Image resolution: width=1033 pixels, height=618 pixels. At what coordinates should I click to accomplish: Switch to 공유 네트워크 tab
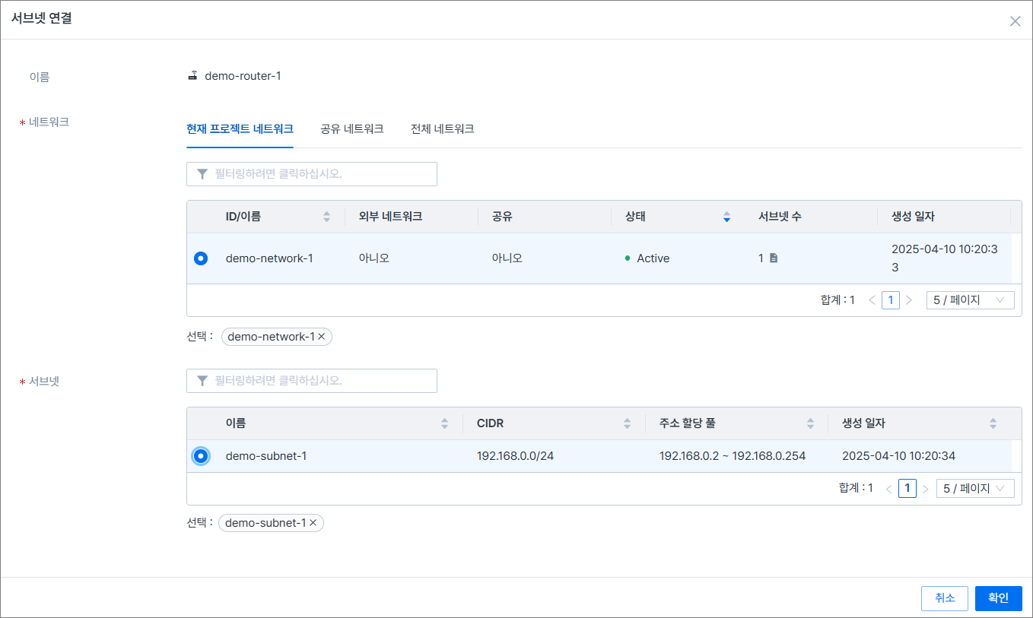coord(351,129)
